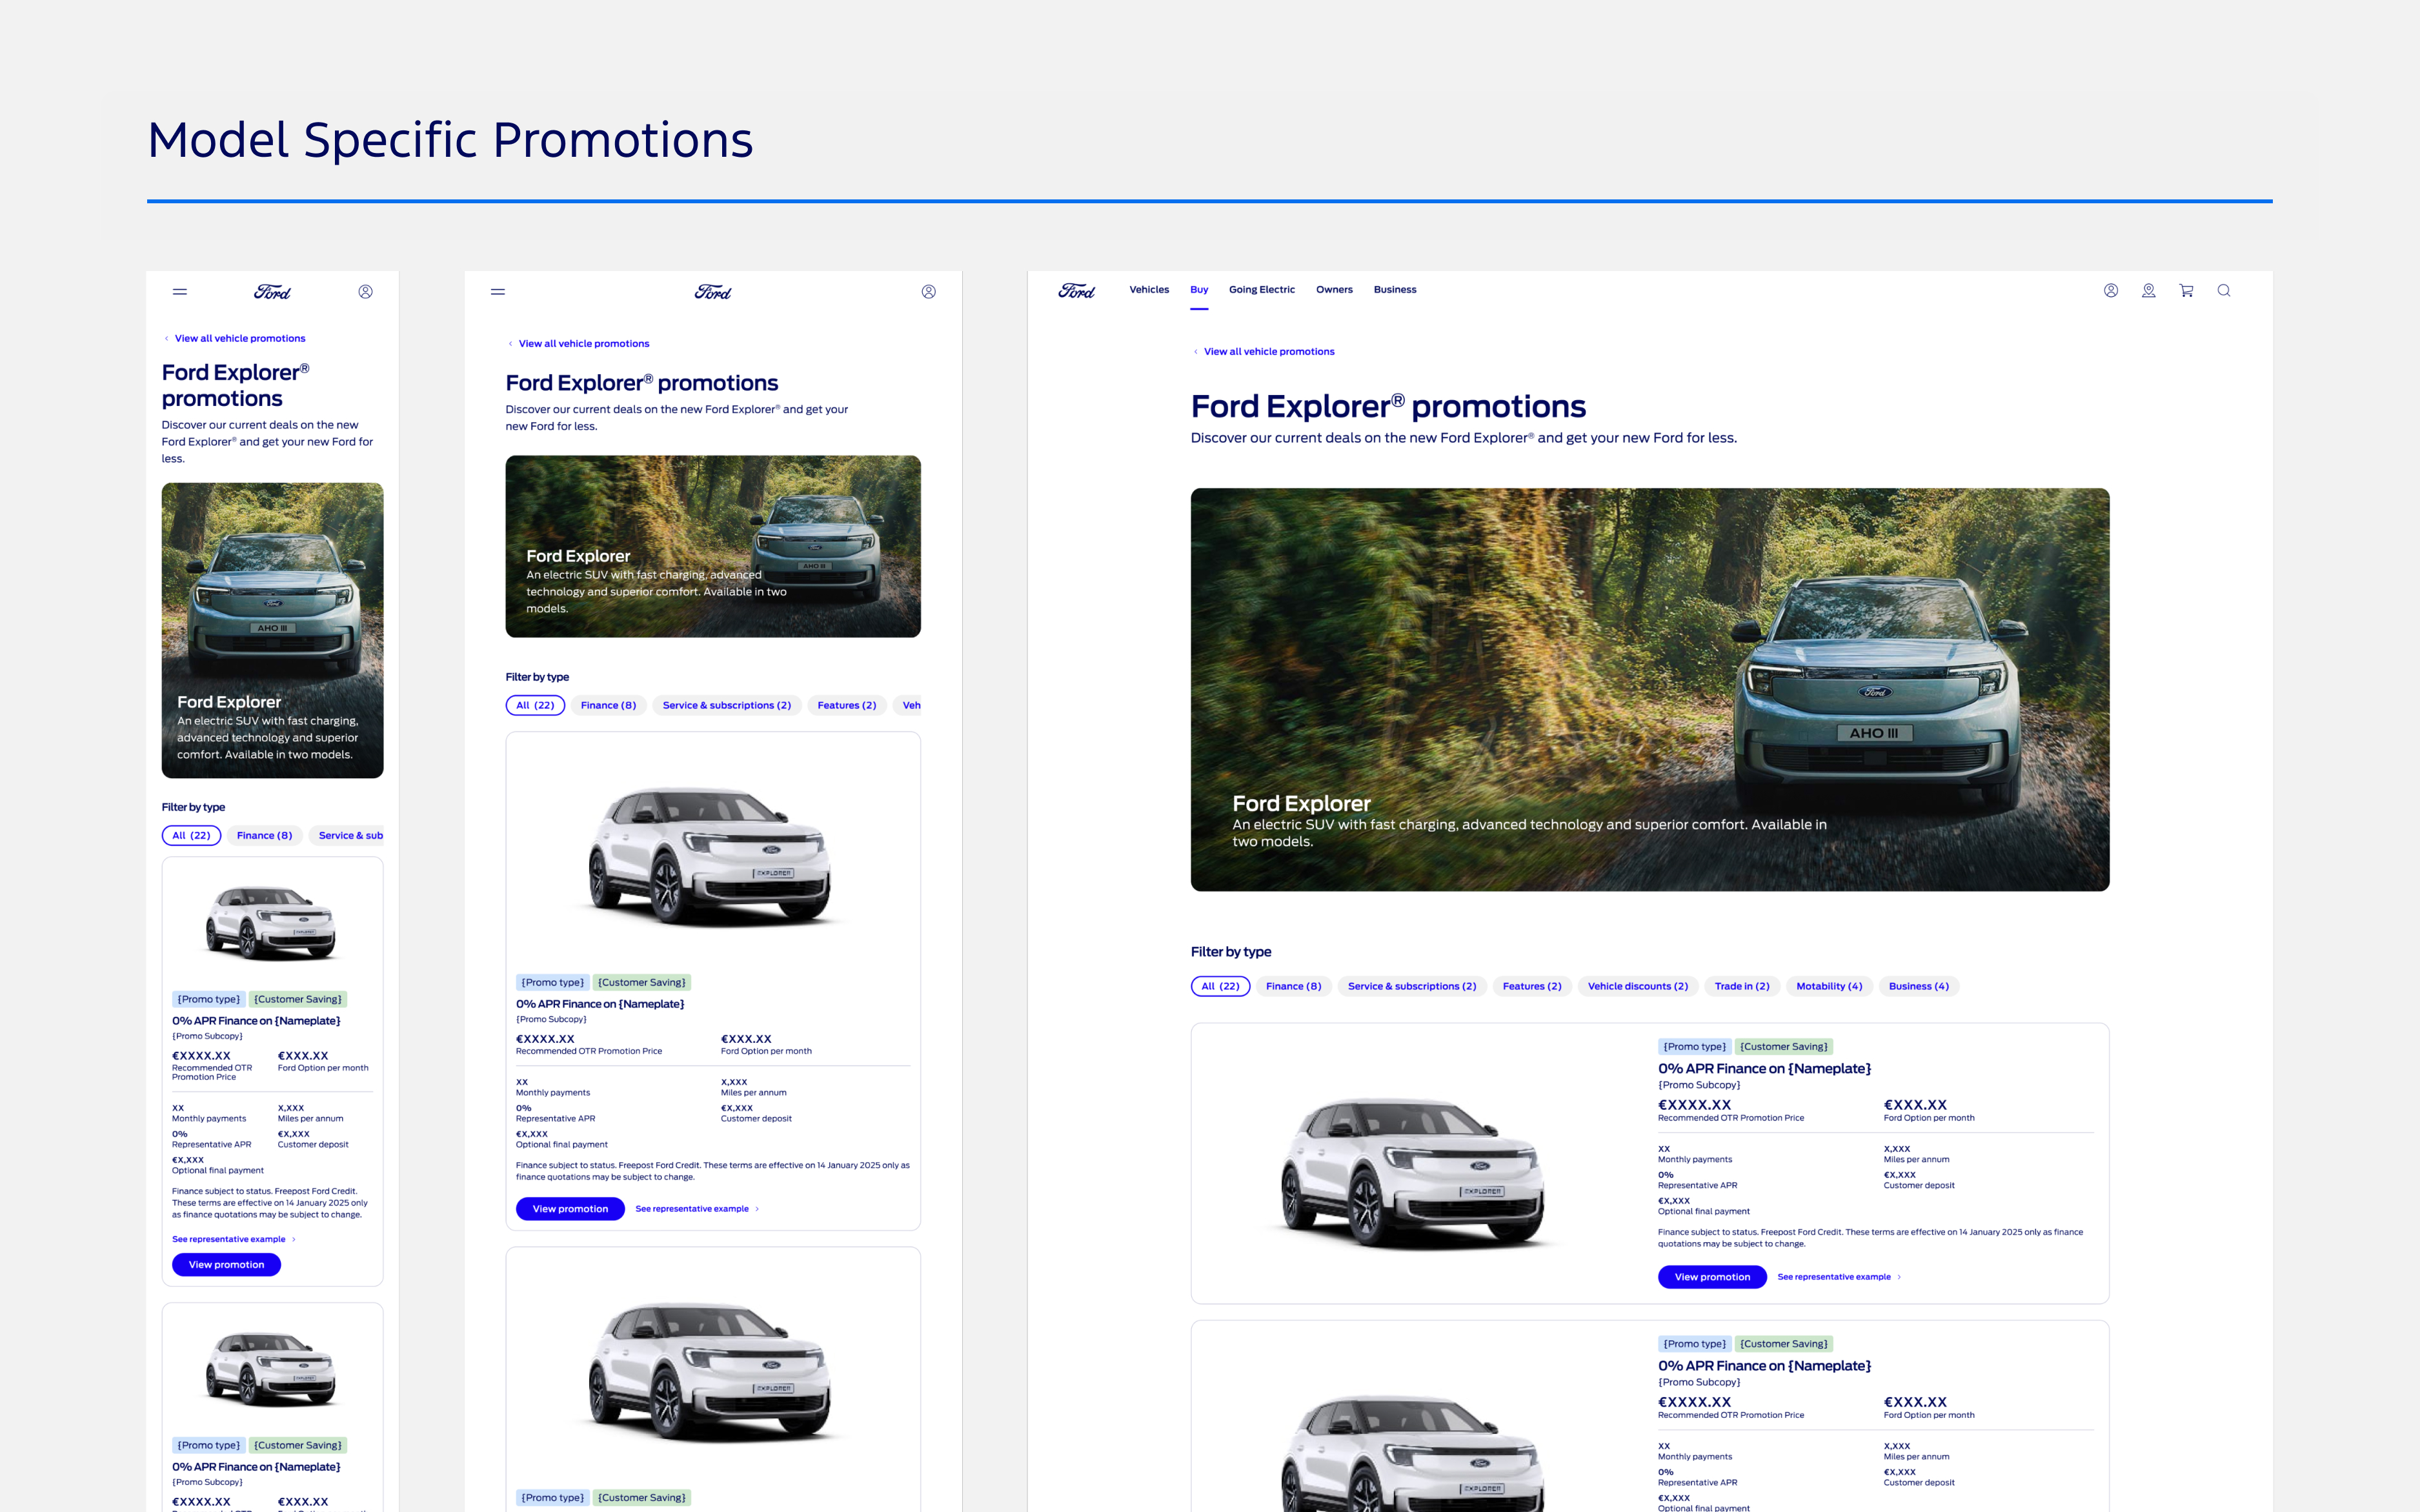The width and height of the screenshot is (2420, 1512).
Task: Click View promotion button in desktop card
Action: [x=1711, y=1277]
